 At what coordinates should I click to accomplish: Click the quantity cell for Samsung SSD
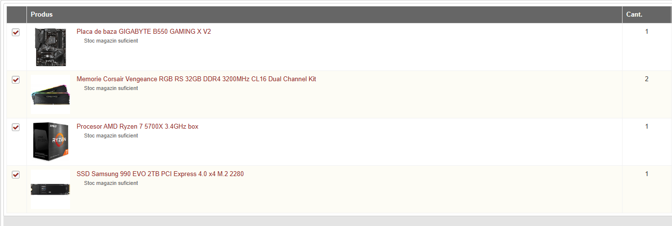pyautogui.click(x=647, y=174)
